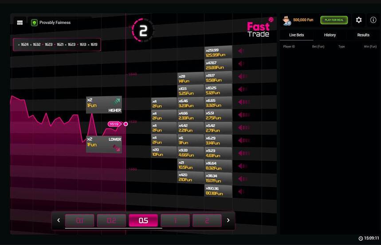
Task: Click row arrow beside x16.64 cell
Action: click(x=243, y=166)
